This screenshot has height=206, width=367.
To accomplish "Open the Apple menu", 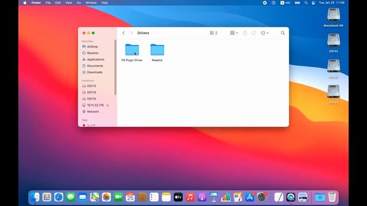I will point(25,3).
